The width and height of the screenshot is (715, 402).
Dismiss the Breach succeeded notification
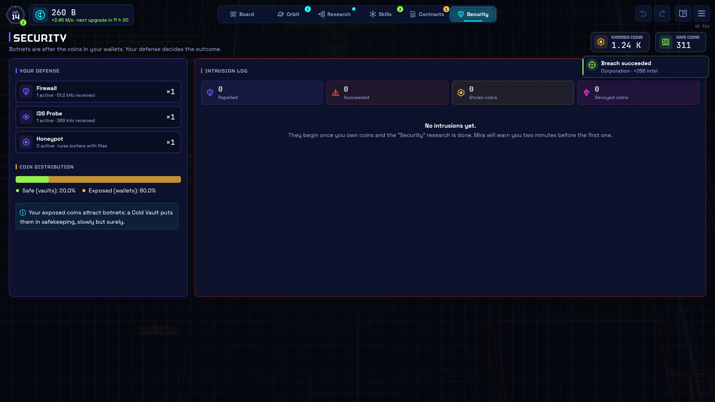(646, 67)
